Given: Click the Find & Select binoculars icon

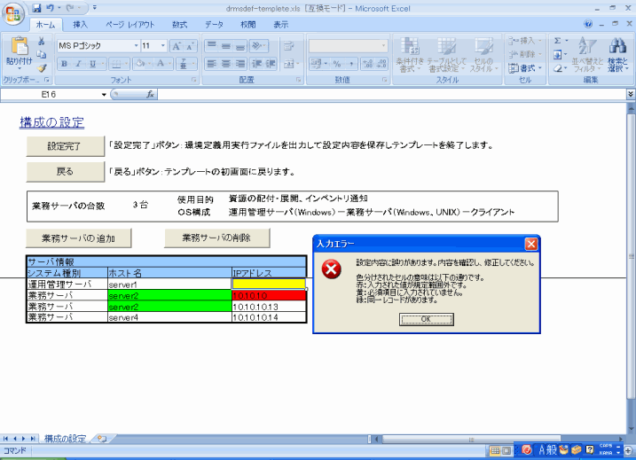Looking at the screenshot, I should 617,50.
